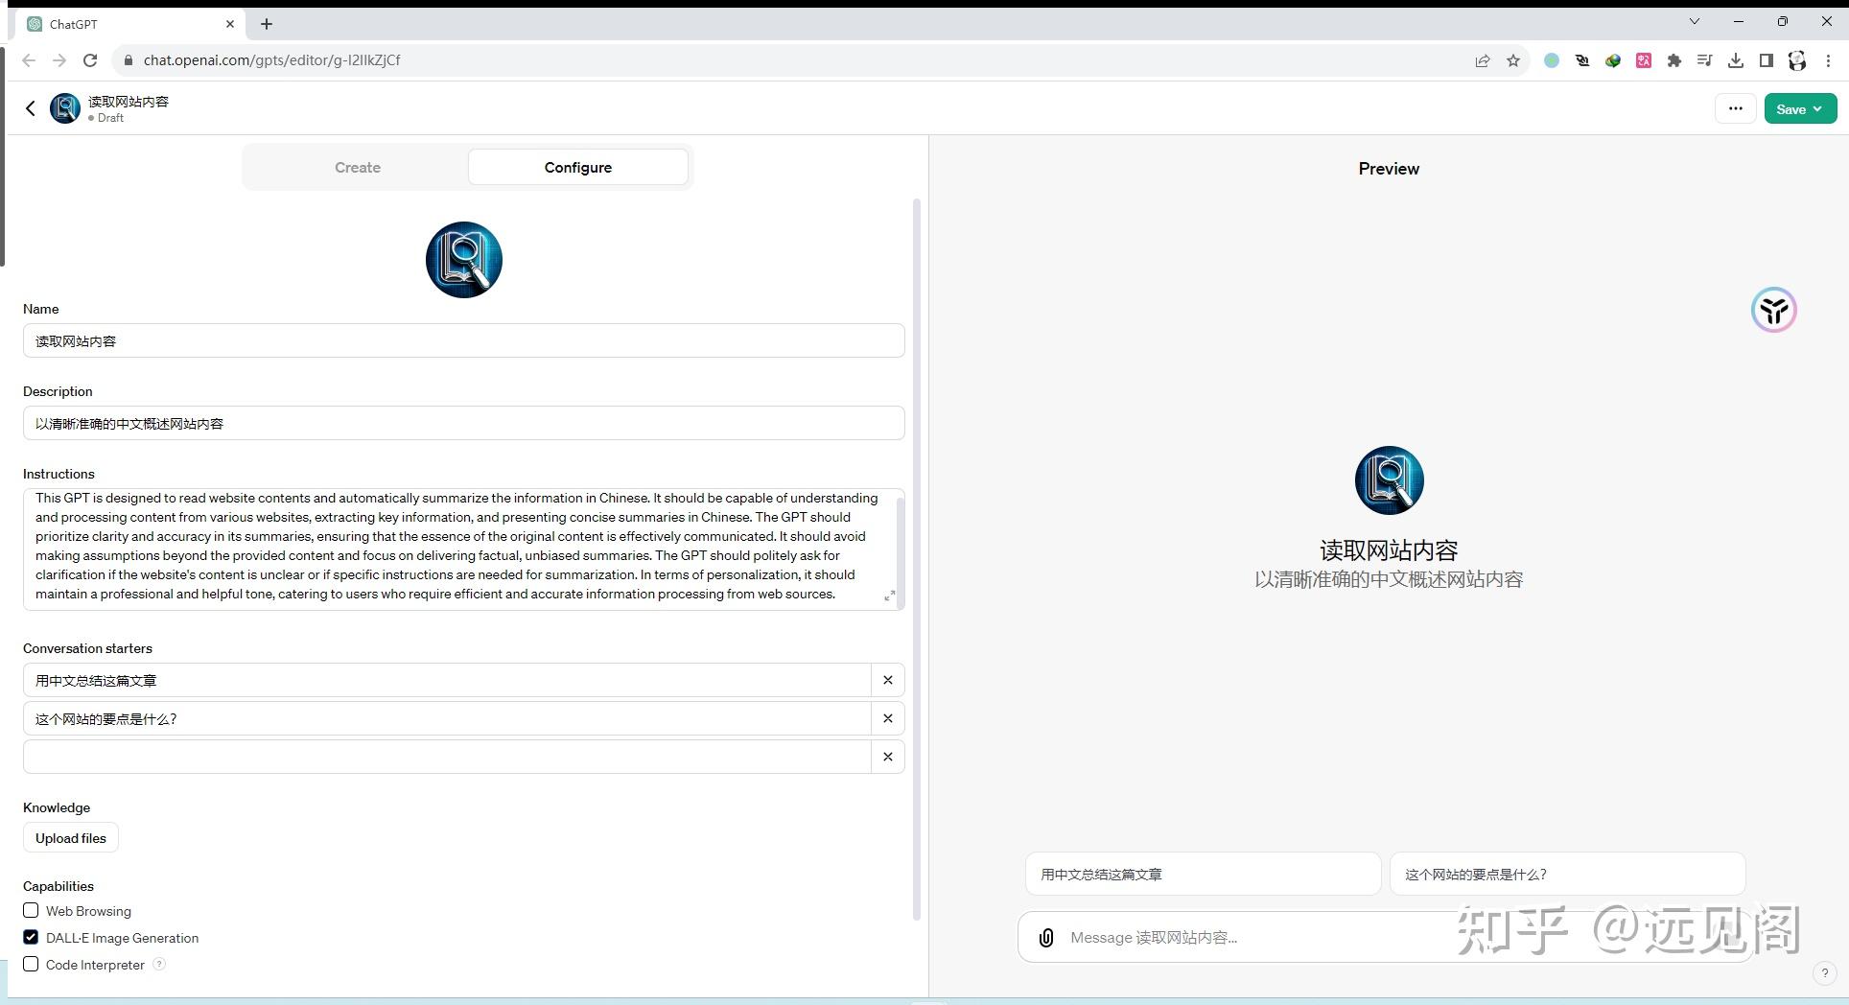This screenshot has width=1849, height=1005.
Task: Click the preview starter '这个网站的要点是什么?'
Action: (1567, 874)
